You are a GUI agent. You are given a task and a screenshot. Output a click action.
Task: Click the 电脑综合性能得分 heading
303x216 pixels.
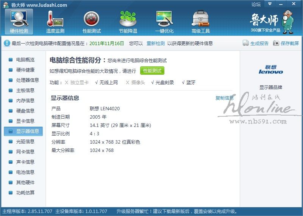[x=78, y=60]
